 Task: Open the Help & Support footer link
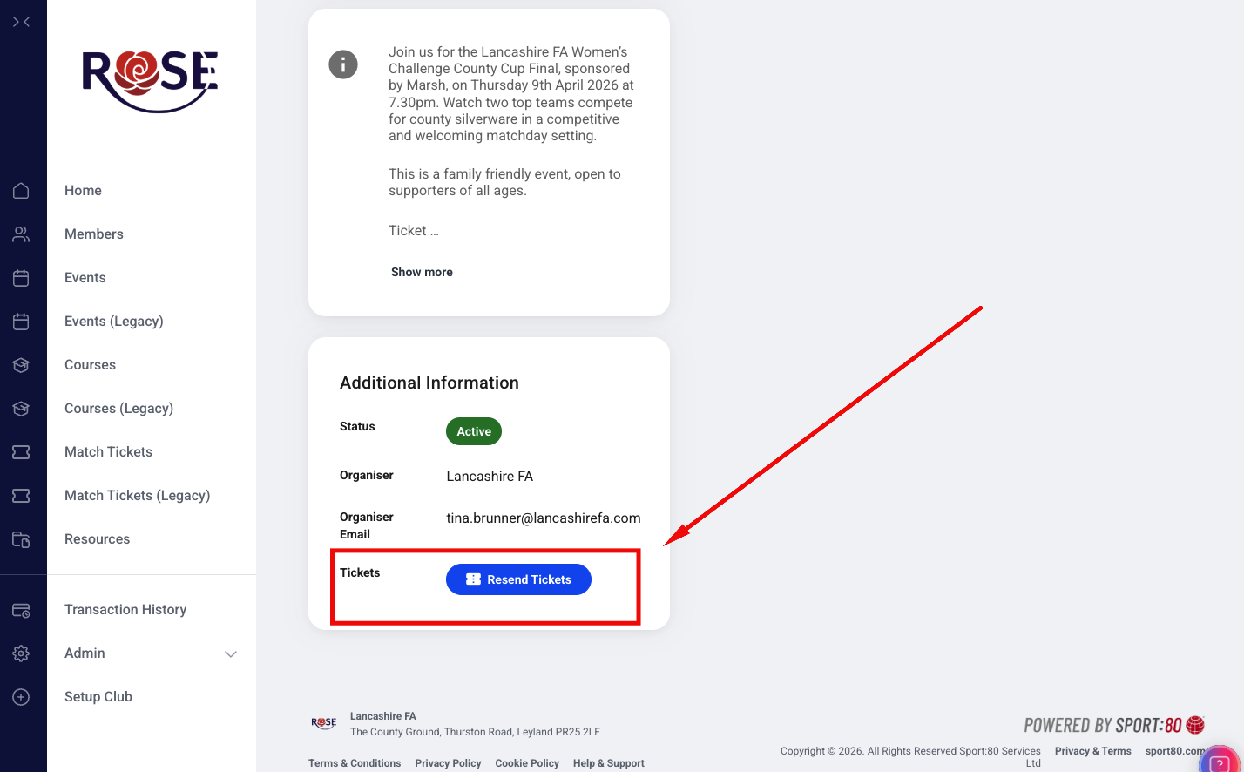(x=608, y=763)
